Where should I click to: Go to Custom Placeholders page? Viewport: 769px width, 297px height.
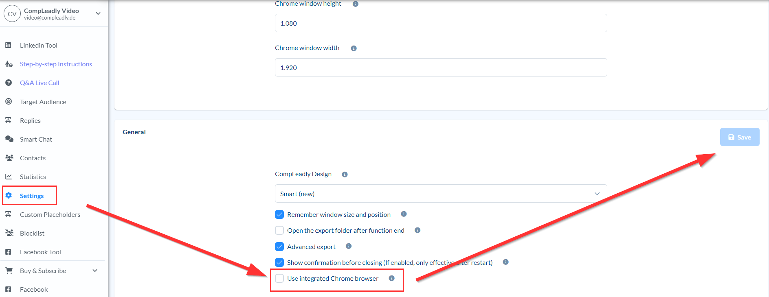coord(50,214)
